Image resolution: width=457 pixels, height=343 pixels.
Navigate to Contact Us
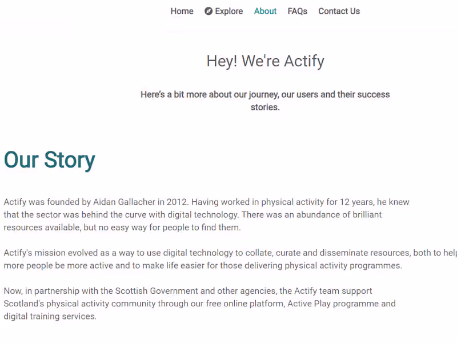339,11
